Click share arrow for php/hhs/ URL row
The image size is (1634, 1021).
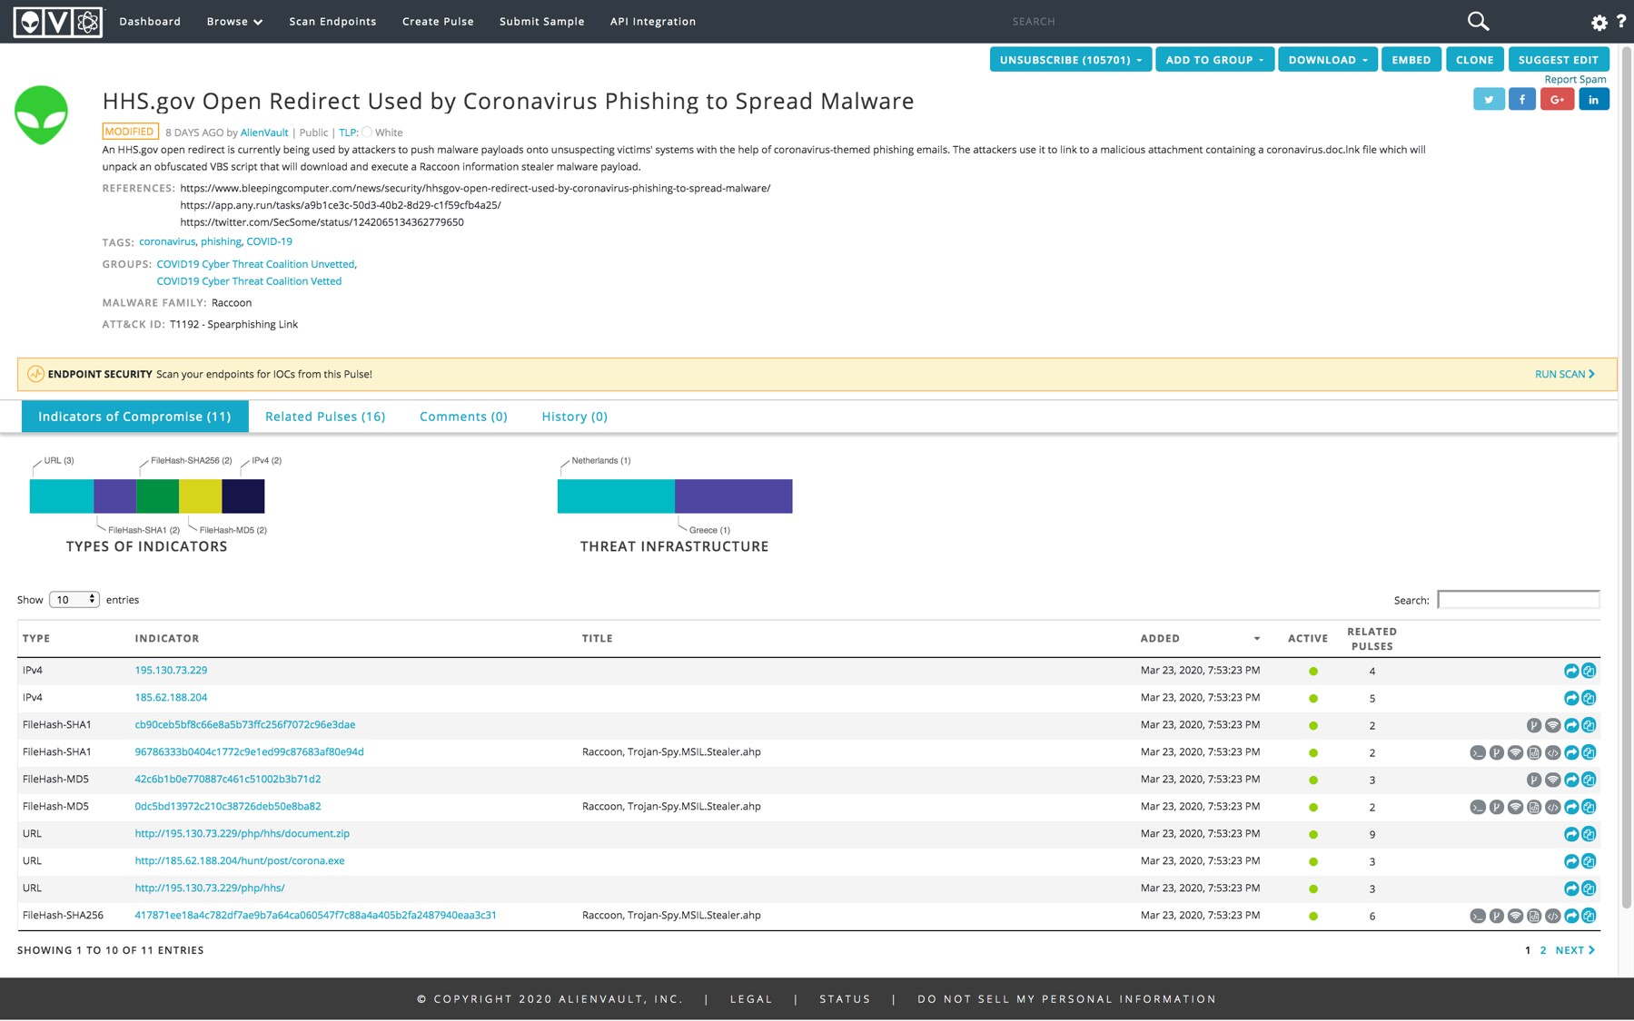1570,888
